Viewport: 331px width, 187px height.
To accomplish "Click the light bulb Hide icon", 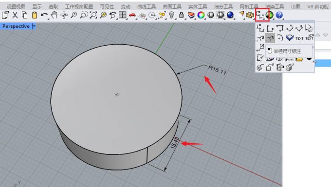I will pyautogui.click(x=172, y=15).
